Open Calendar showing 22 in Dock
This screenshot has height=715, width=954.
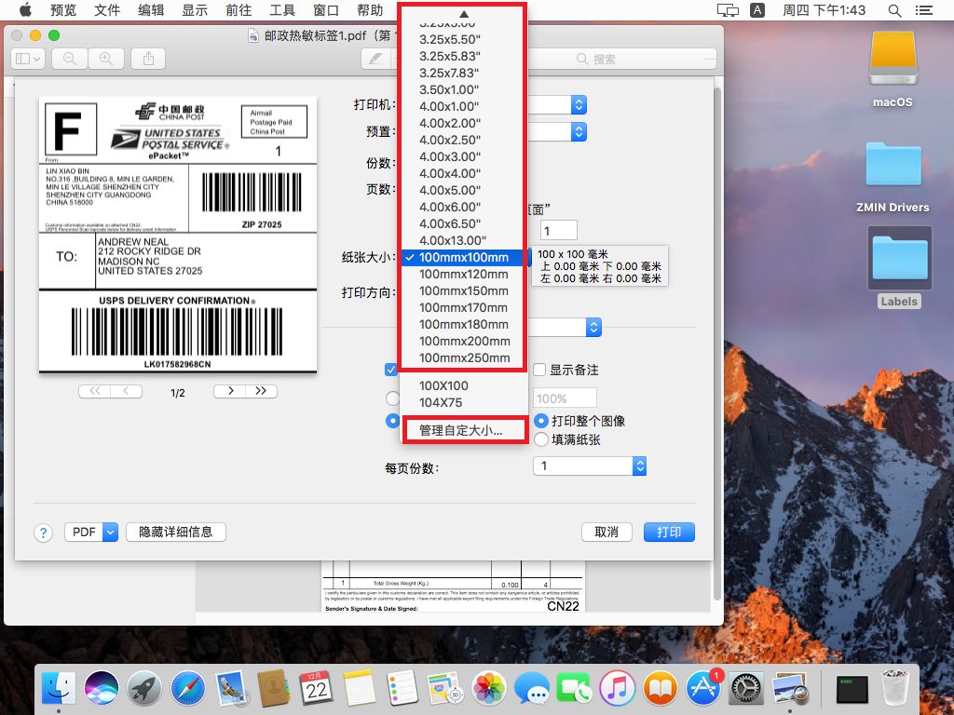(x=317, y=688)
